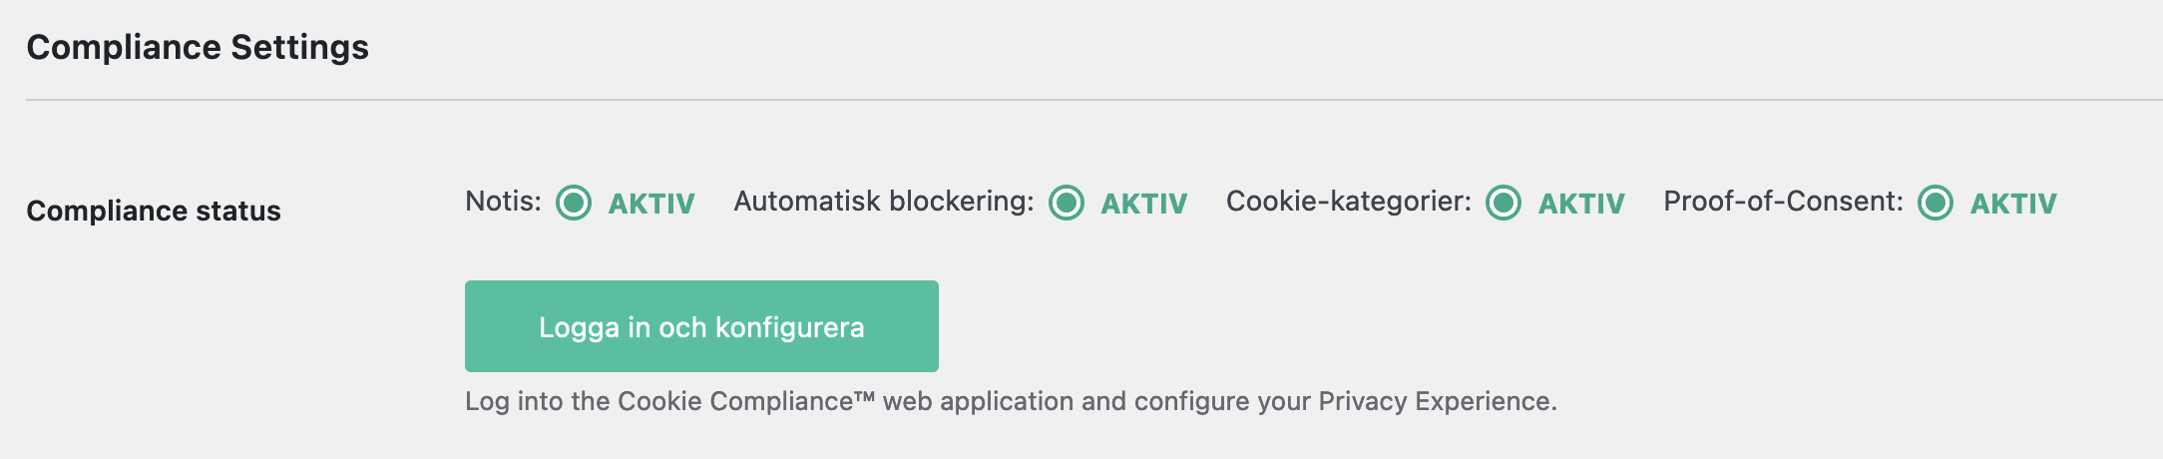Click the Compliance status row label
Viewport: 2163px width, 459px height.
[154, 211]
